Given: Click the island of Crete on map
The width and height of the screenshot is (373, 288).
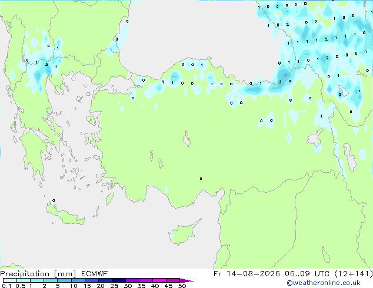Looking at the screenshot, I should pos(65,214).
